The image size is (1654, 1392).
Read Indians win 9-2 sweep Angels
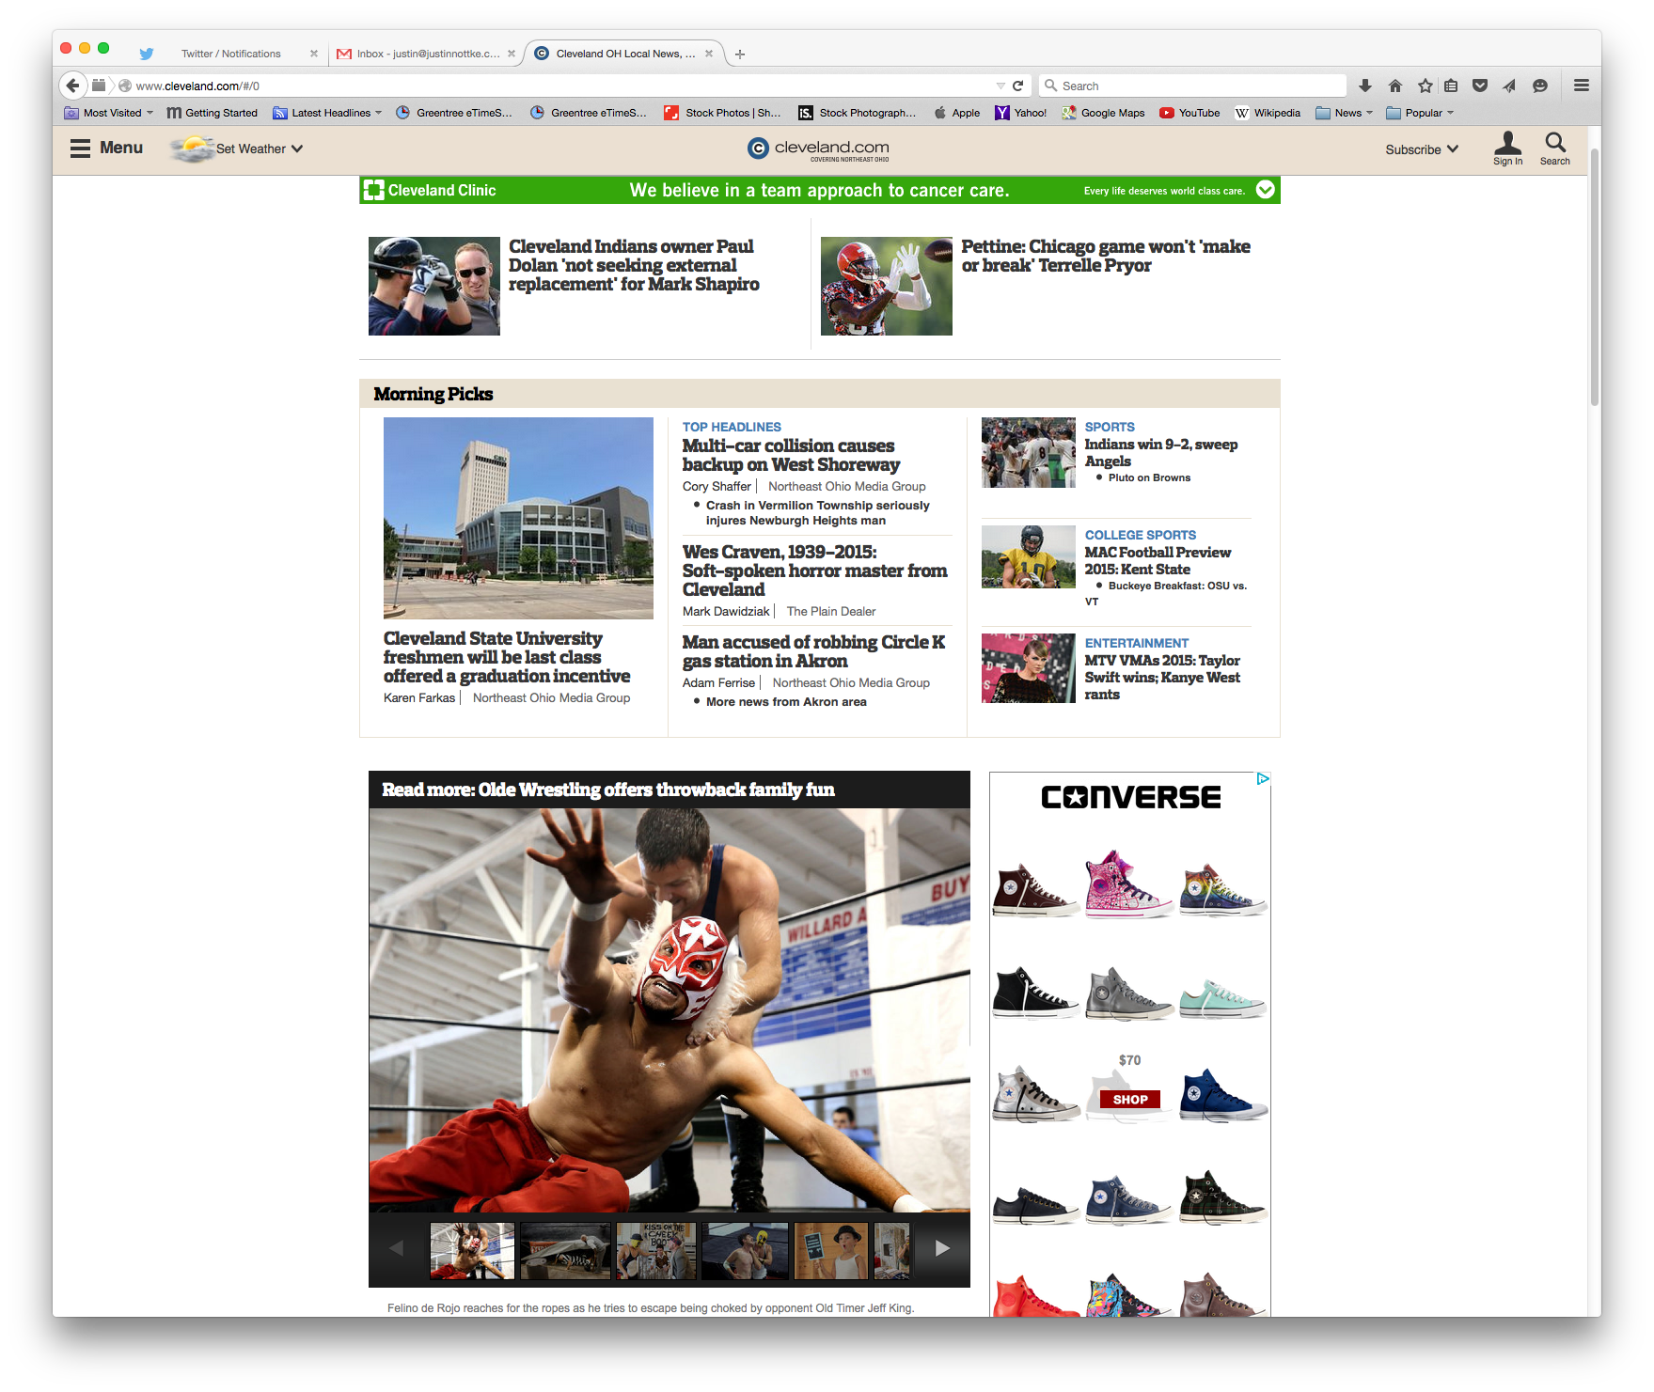click(1160, 452)
